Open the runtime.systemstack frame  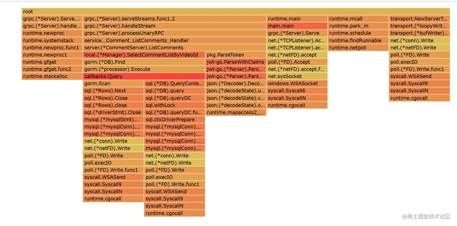52,40
